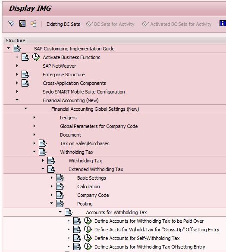Viewport: 226px width, 252px height.
Task: Execute Define Accounts for Self-Withholding Tax activity
Action: coord(88,238)
